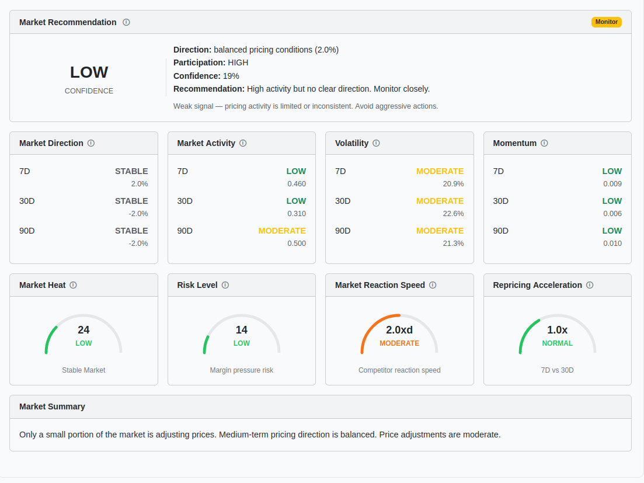This screenshot has height=483, width=644.
Task: Click the Volatility 7D value 20.9%
Action: (454, 184)
